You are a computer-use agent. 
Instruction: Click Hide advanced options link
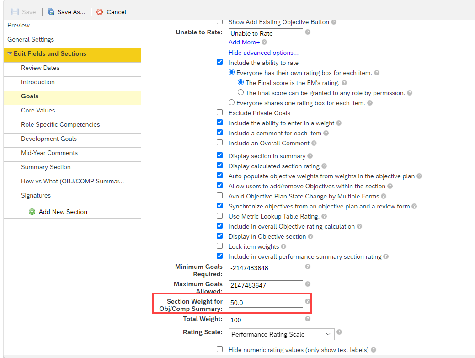click(x=263, y=53)
